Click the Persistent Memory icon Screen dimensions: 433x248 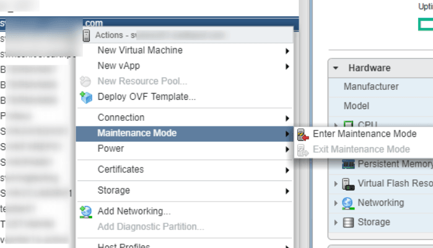(348, 164)
